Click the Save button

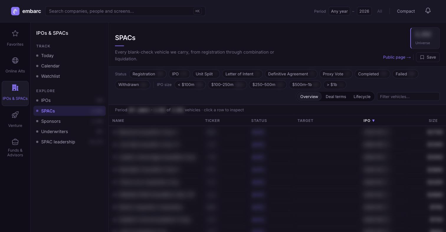(428, 57)
